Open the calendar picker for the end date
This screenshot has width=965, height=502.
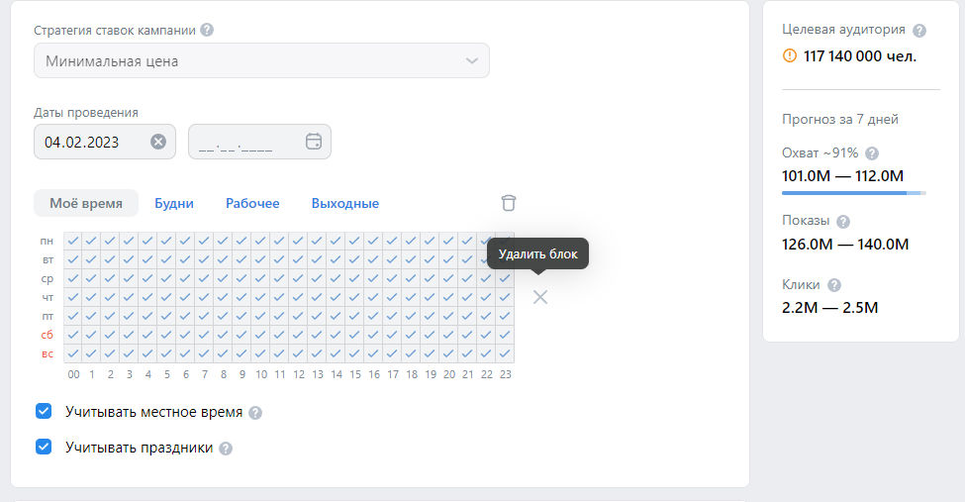click(314, 141)
